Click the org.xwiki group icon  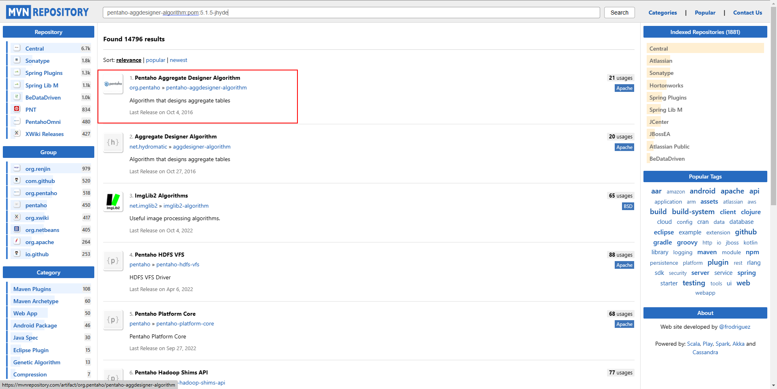(x=17, y=217)
